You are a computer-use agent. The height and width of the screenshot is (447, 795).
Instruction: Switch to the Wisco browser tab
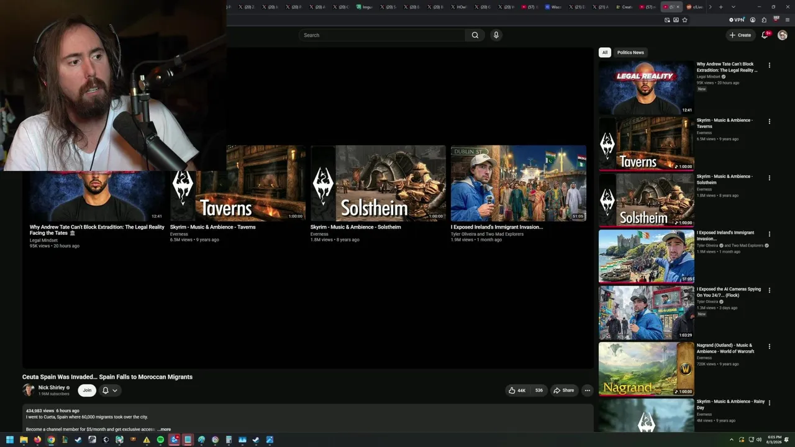tap(552, 7)
